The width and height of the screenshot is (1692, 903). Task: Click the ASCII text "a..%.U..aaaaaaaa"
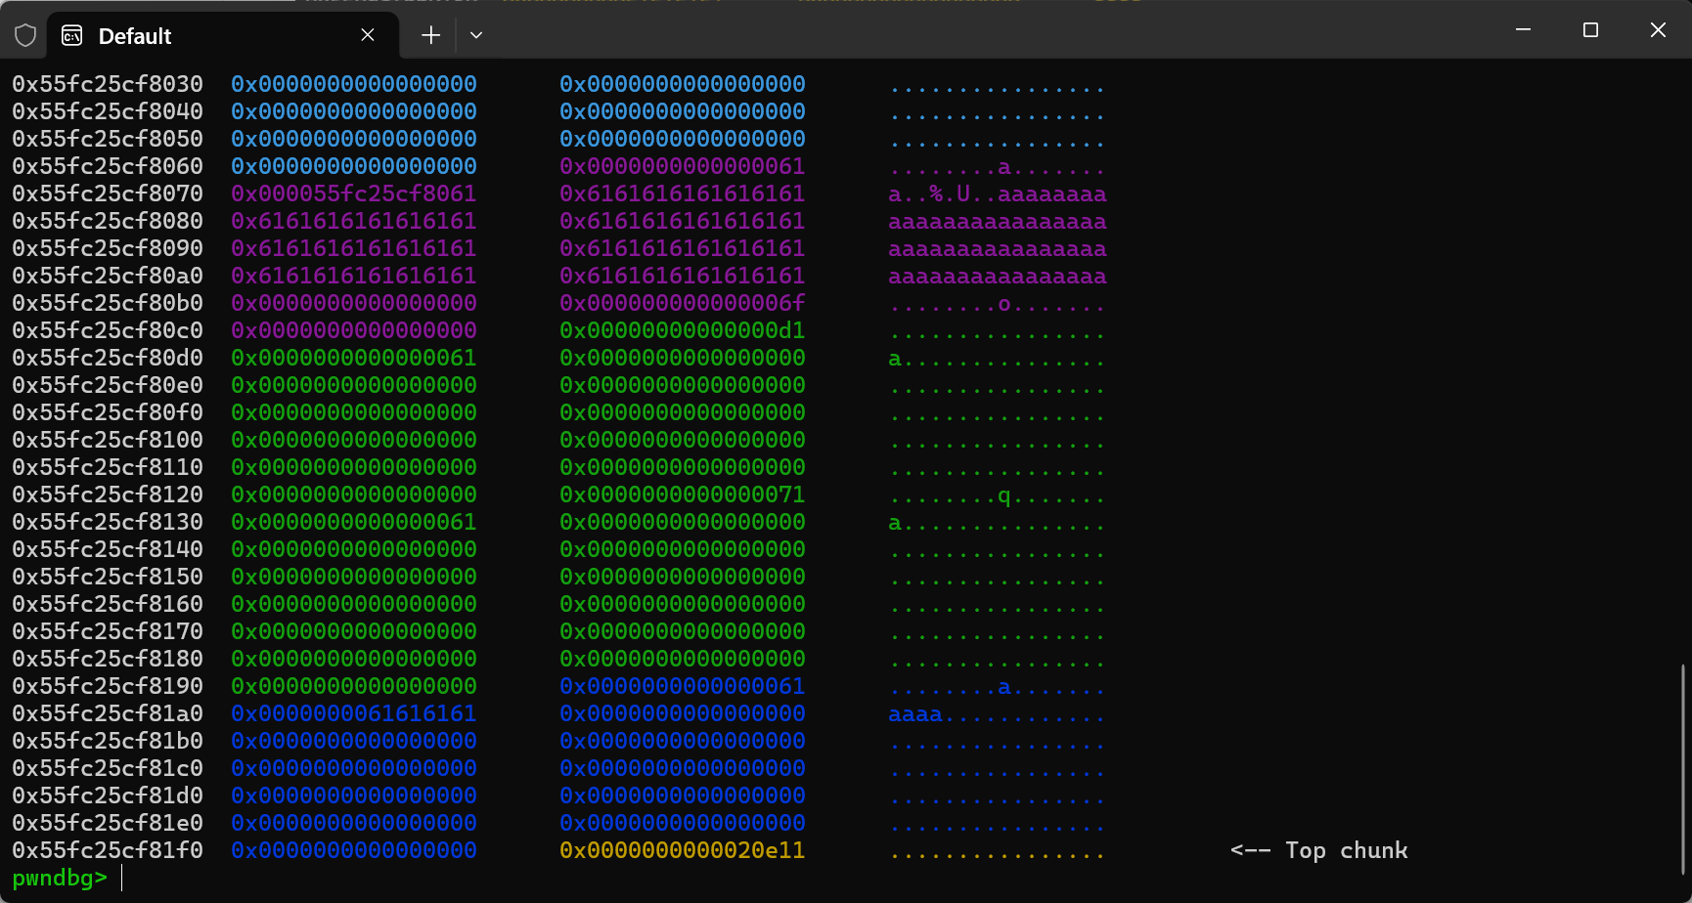pos(998,193)
